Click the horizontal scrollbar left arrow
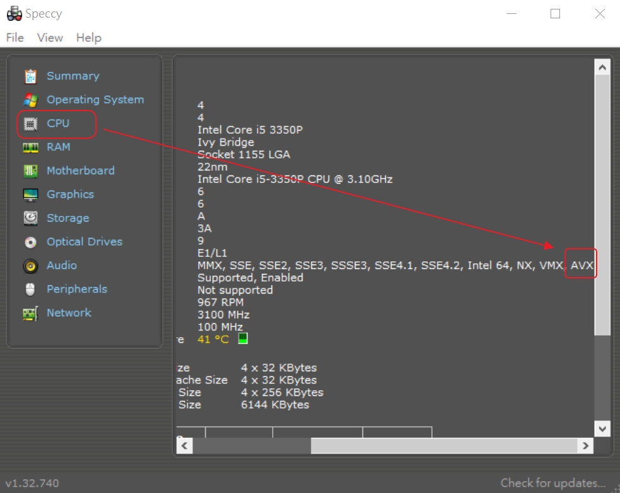This screenshot has width=620, height=493. tap(184, 446)
